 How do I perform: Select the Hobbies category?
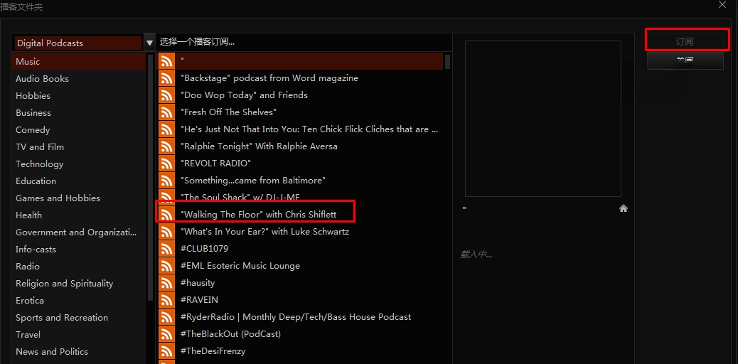point(79,95)
